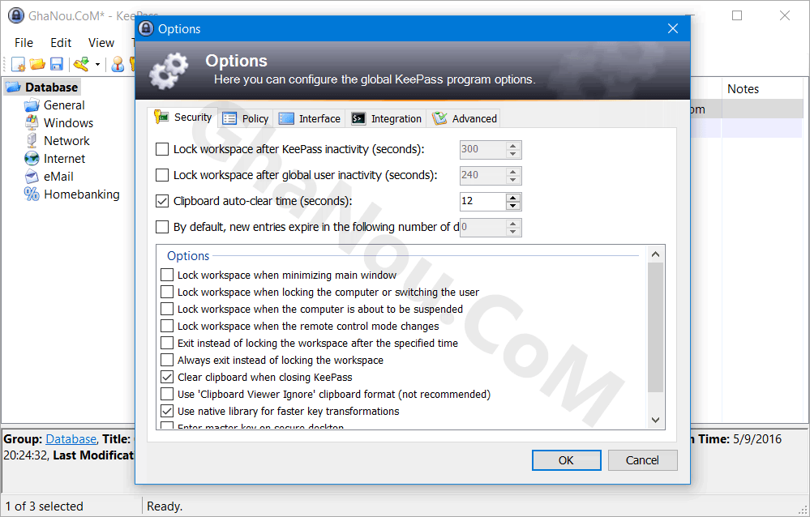Click the options list scrollbar thumb
The height and width of the screenshot is (517, 810).
656,327
